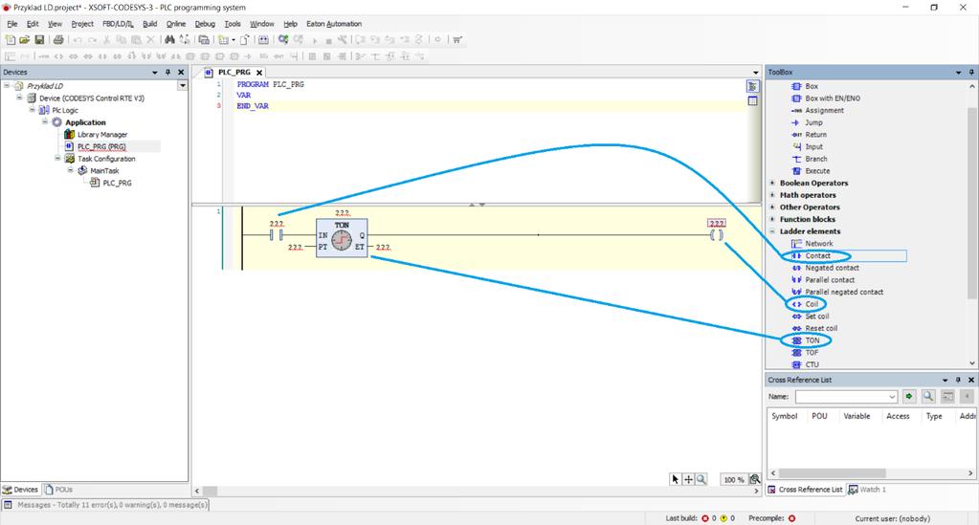Choose the Parallel contact element
The image size is (979, 525).
point(824,280)
